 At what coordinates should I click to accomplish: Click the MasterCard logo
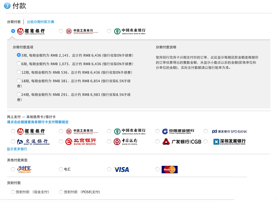pyautogui.click(x=169, y=169)
